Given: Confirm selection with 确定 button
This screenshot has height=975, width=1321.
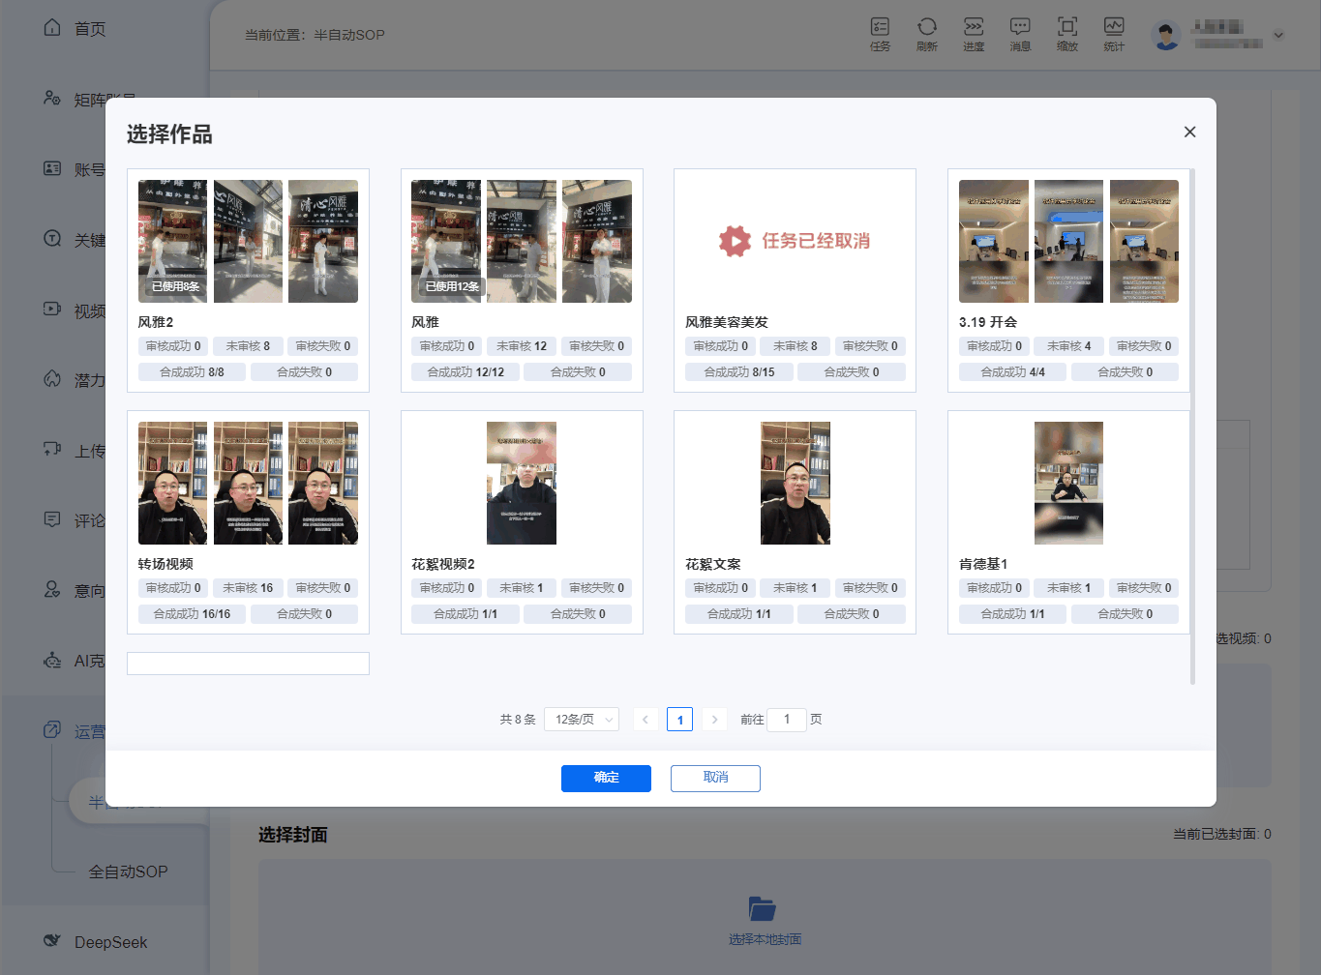Looking at the screenshot, I should [606, 779].
